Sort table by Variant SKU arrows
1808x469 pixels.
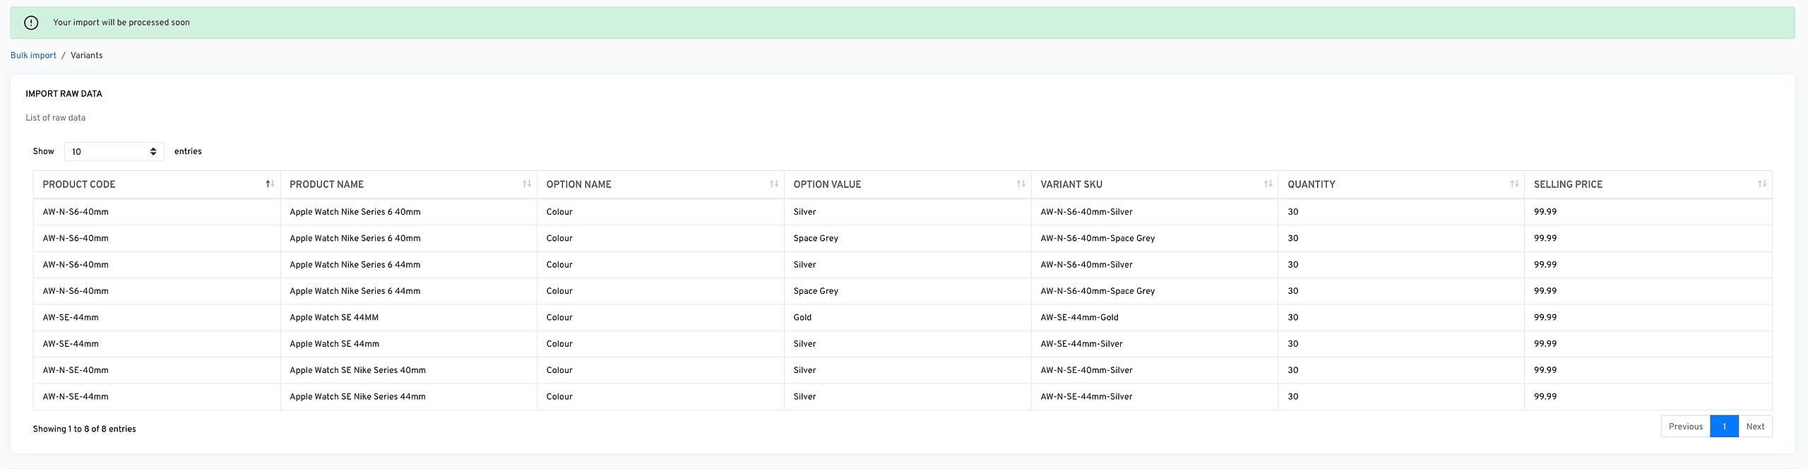(1268, 184)
